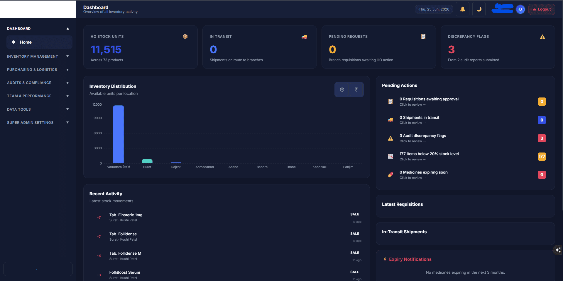Expand Purchasing & Logistics section
The image size is (563, 281).
38,70
